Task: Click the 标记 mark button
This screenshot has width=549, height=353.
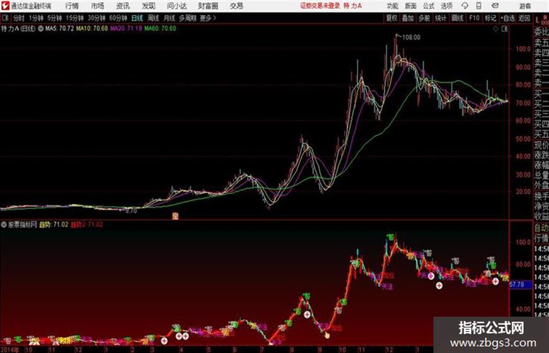Action: click(x=490, y=18)
